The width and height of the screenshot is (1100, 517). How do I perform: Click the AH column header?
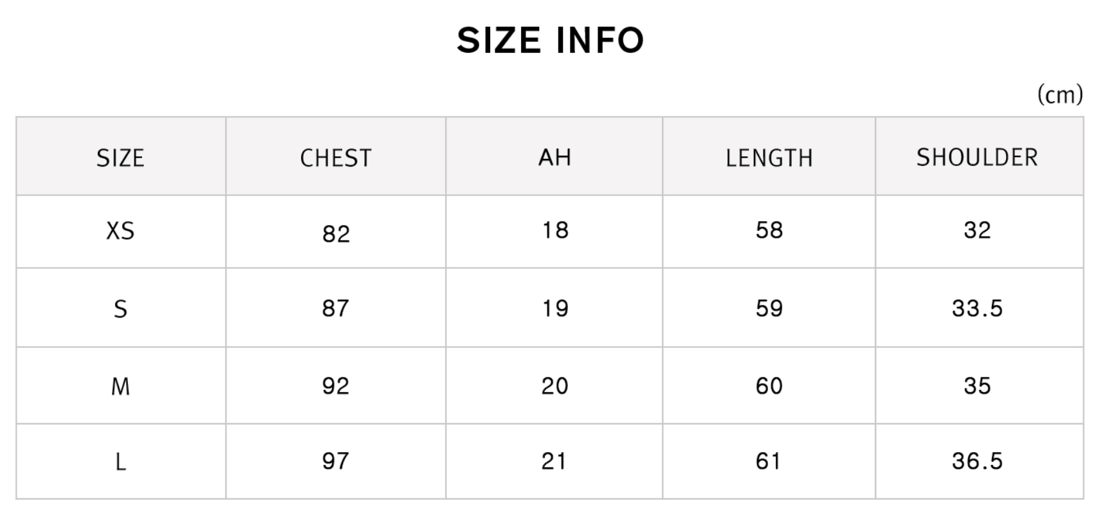tap(555, 157)
